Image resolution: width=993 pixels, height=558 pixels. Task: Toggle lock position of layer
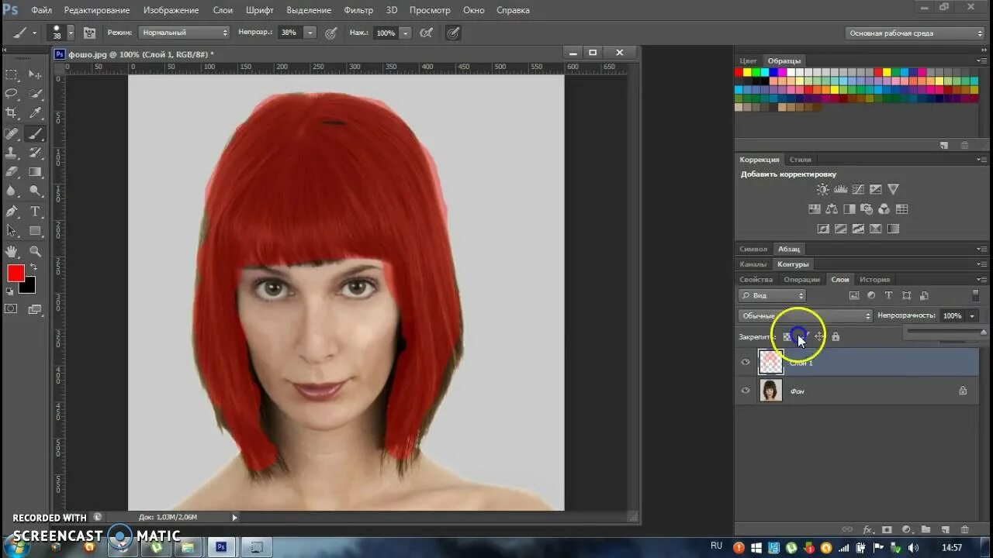point(818,336)
